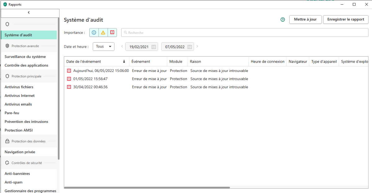Click the next date range arrow
372x193 pixels.
coord(197,47)
